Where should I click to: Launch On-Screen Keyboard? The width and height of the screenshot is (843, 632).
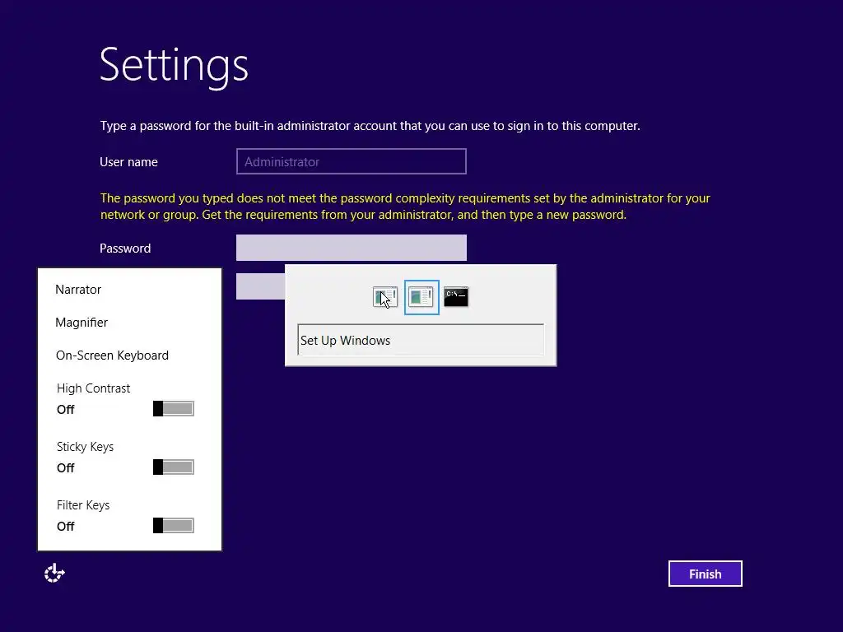point(112,355)
